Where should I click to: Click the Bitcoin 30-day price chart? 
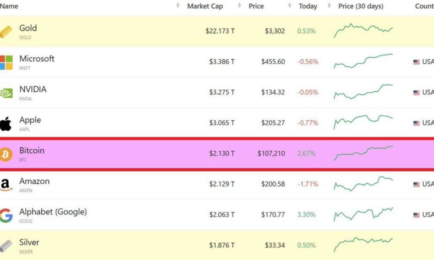point(363,153)
